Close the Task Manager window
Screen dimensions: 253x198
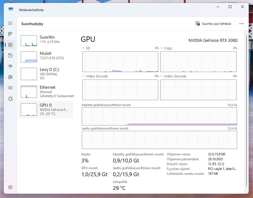[242, 7]
